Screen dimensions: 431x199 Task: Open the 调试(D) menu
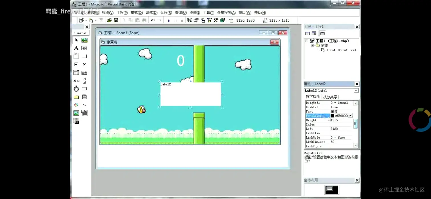pyautogui.click(x=152, y=13)
